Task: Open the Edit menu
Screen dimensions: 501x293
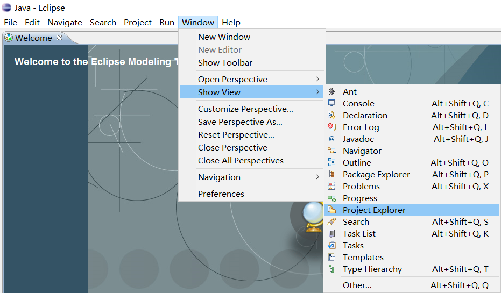Action: [32, 23]
